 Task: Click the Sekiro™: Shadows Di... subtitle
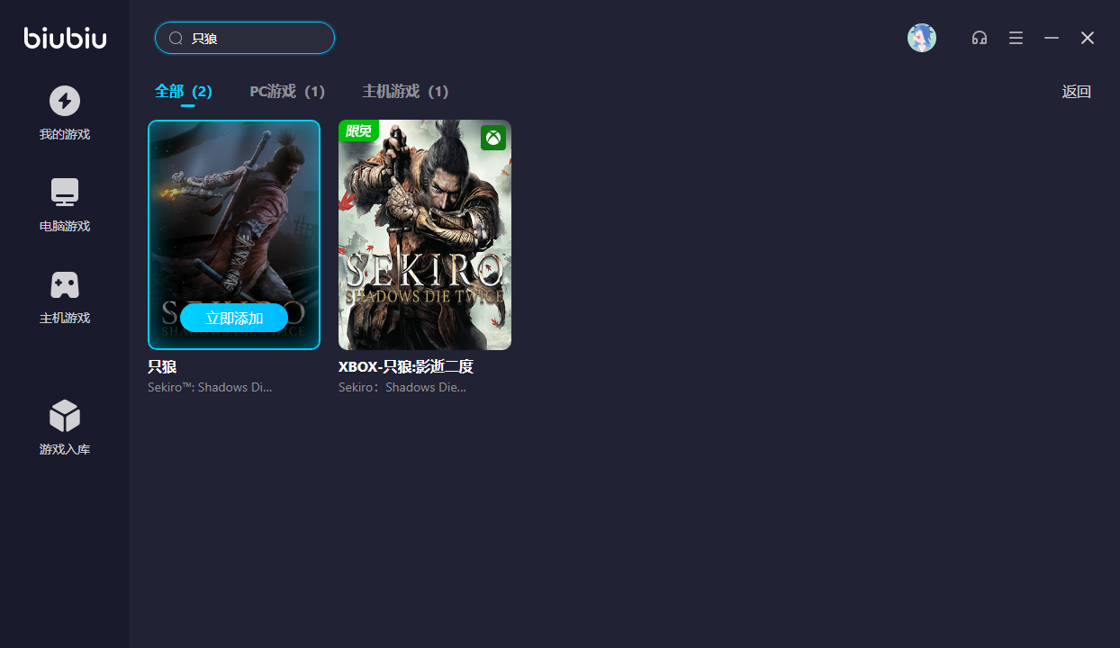click(x=210, y=387)
